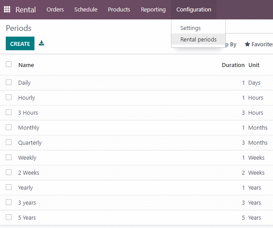Open the Hourly period record
This screenshot has width=273, height=228.
[x=27, y=98]
